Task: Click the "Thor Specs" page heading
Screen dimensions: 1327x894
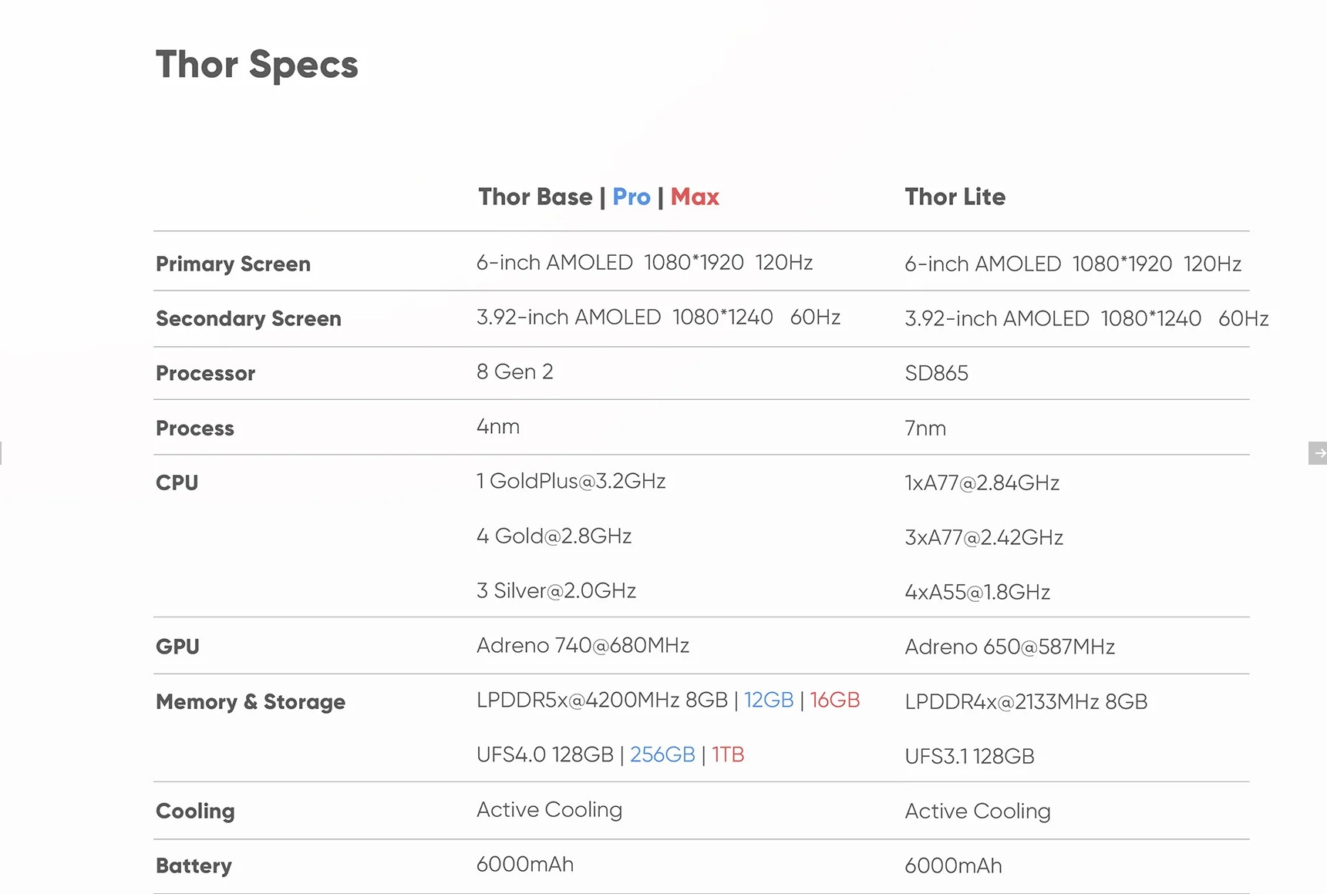Action: tap(257, 65)
